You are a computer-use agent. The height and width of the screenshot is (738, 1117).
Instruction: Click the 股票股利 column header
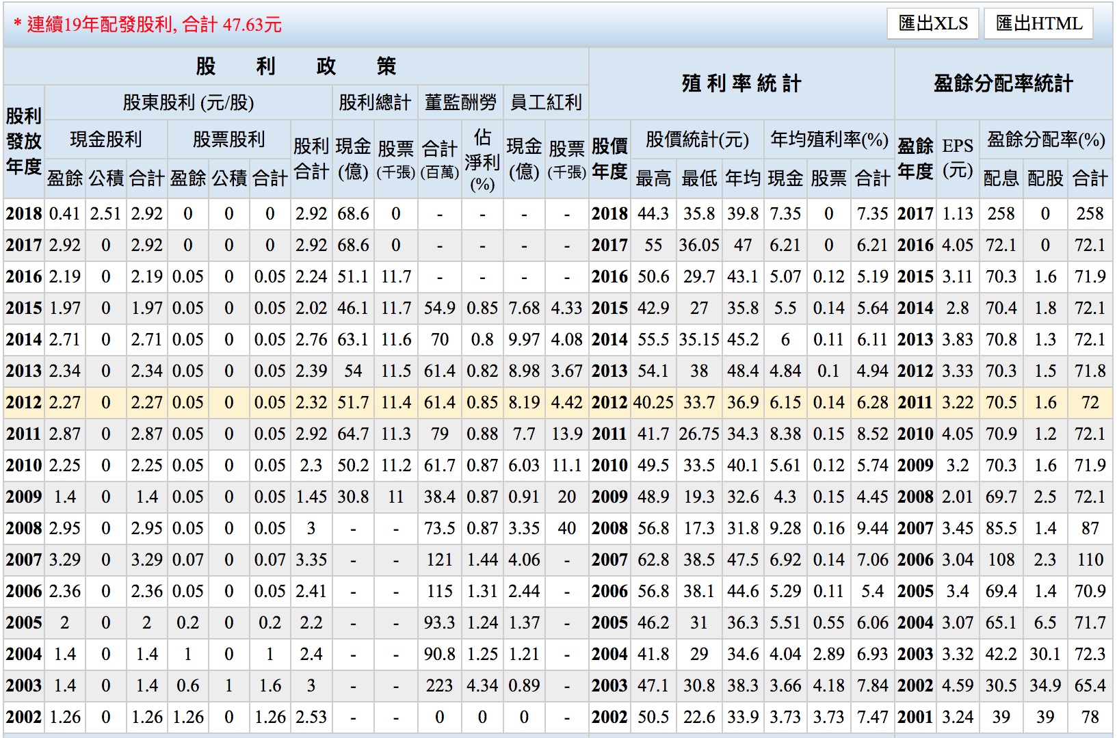pos(228,140)
